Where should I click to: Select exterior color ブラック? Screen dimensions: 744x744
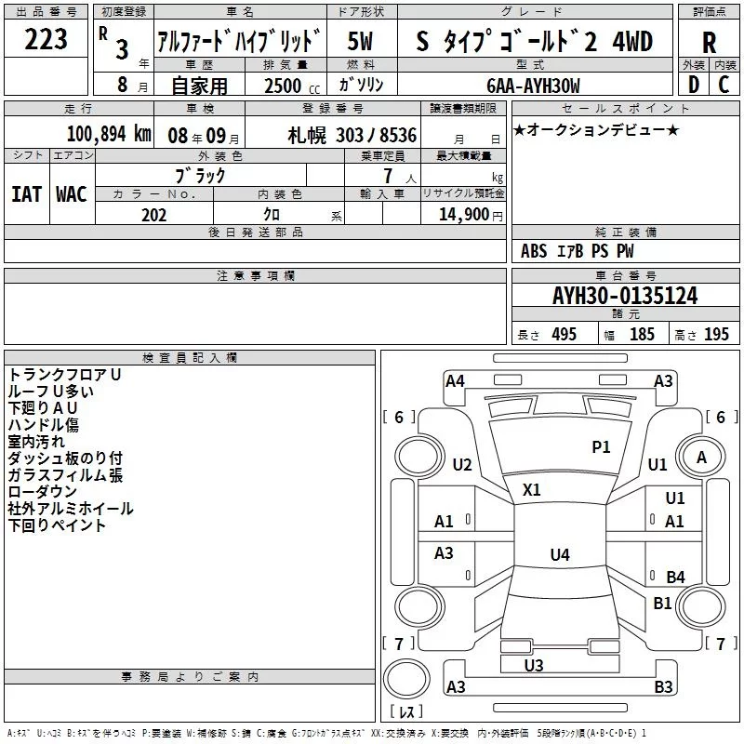(200, 176)
